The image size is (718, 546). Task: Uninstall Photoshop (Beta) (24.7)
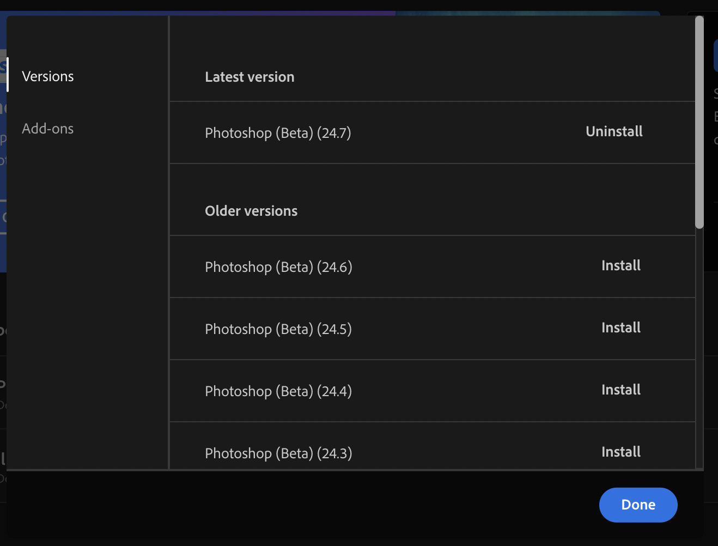pyautogui.click(x=614, y=131)
